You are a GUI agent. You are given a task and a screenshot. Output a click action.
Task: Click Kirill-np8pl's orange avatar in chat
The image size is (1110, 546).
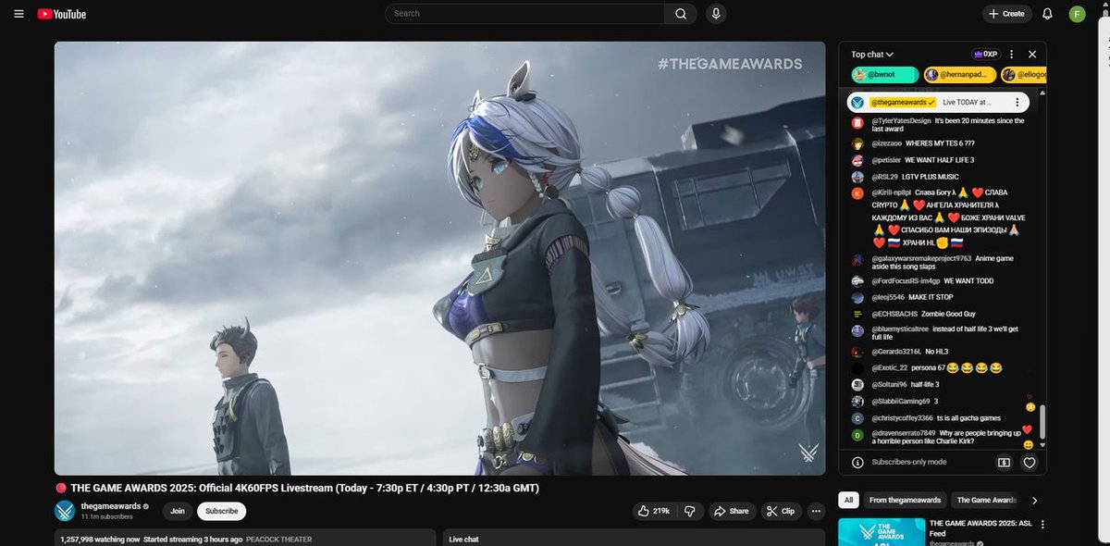tap(857, 192)
